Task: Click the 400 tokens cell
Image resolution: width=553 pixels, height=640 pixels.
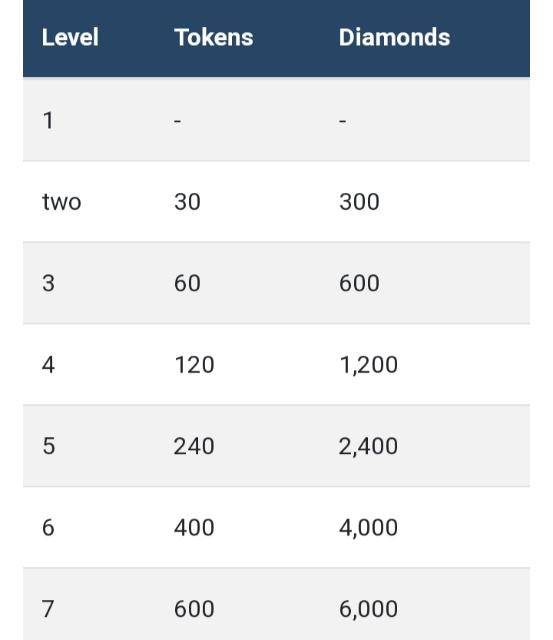Action: [194, 528]
